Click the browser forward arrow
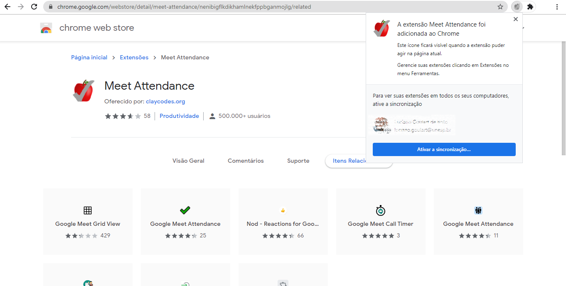 [x=21, y=7]
